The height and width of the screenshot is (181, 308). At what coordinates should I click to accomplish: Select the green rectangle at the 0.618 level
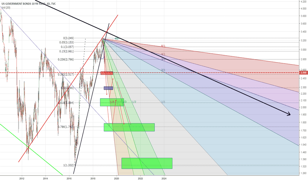click(x=112, y=102)
